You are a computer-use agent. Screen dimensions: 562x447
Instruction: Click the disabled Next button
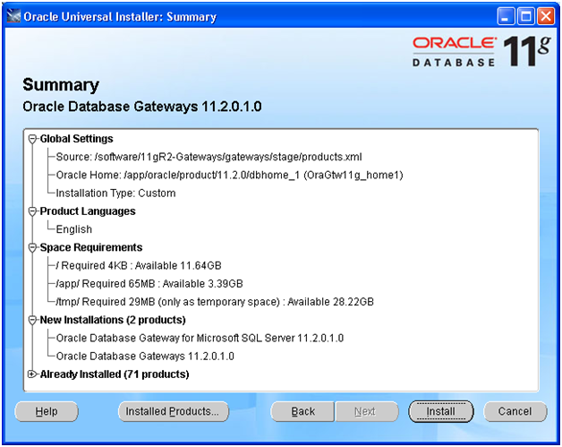point(366,411)
